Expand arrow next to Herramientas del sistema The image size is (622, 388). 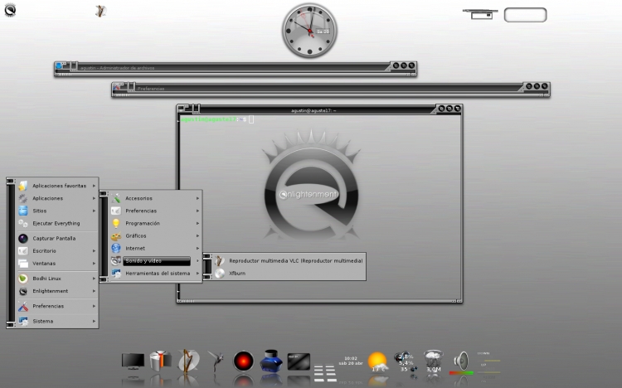point(197,274)
